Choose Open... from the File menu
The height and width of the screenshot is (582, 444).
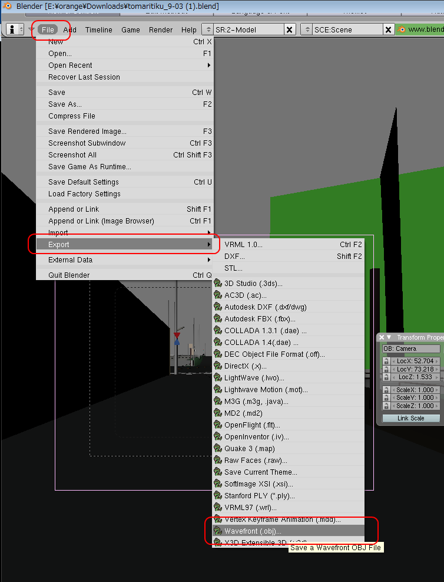(125, 54)
